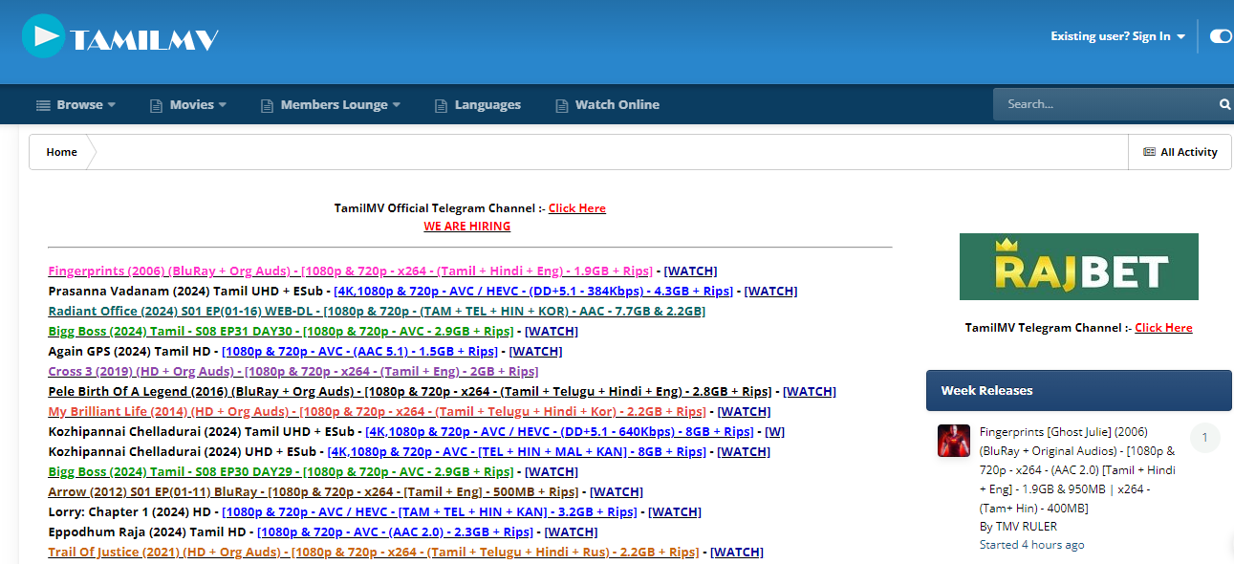This screenshot has height=564, width=1234.
Task: Click the Home breadcrumb
Action: click(x=62, y=152)
